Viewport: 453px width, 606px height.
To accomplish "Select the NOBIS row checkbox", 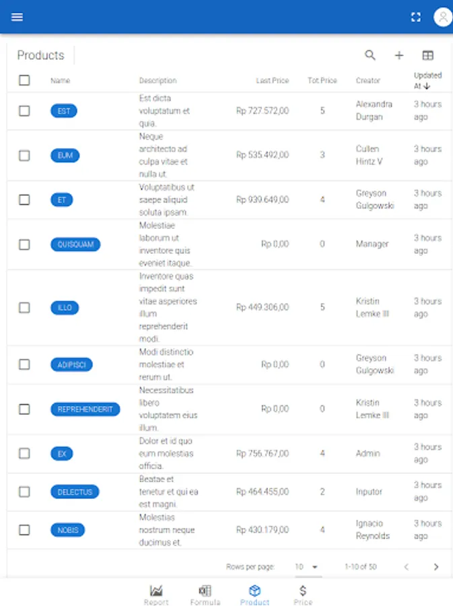I will [24, 530].
